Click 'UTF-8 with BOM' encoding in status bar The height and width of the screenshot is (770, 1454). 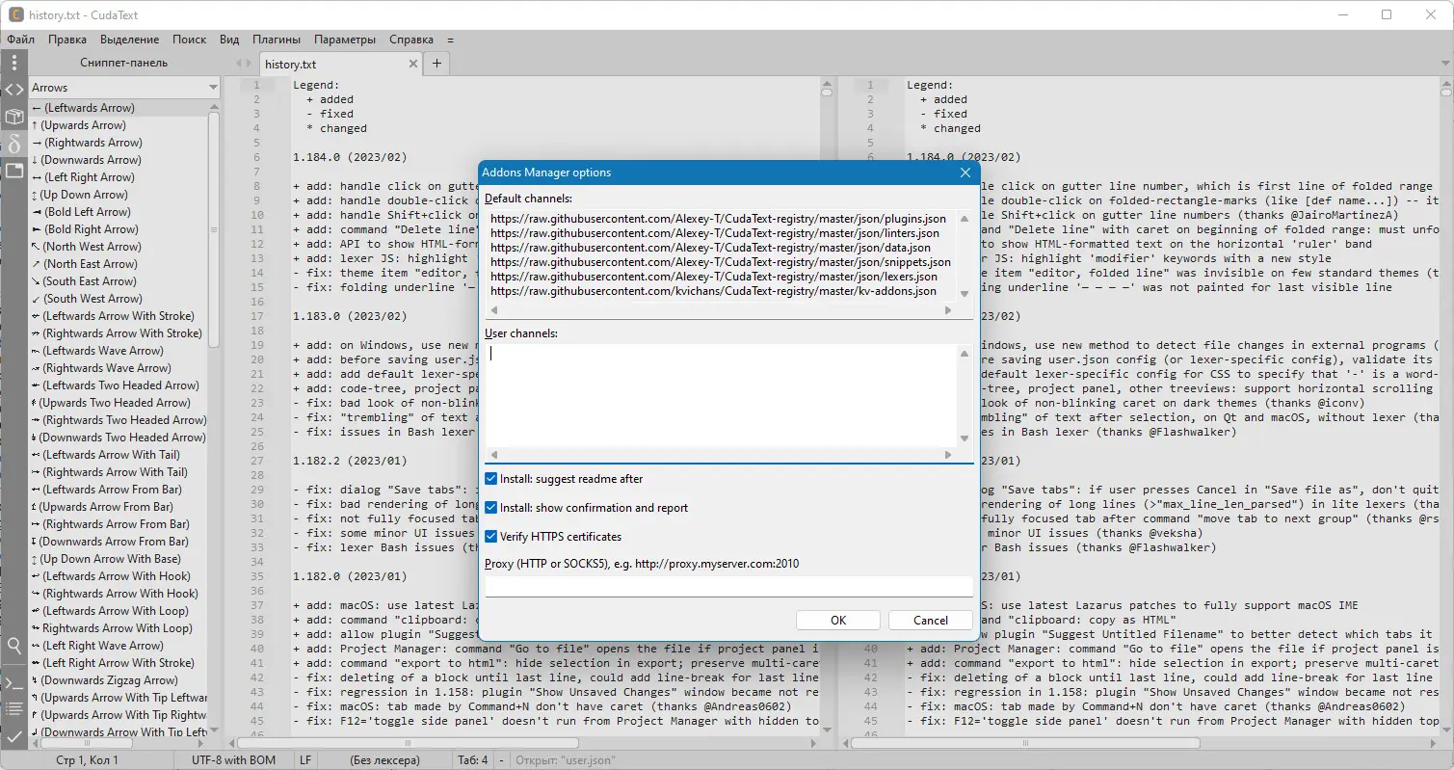[x=233, y=760]
